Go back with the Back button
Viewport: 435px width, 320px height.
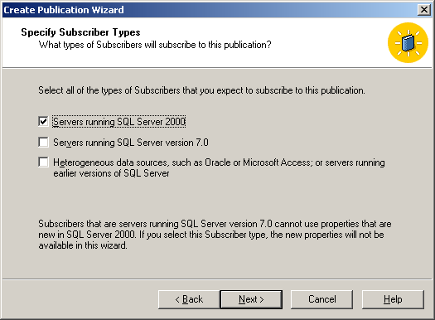tap(189, 299)
